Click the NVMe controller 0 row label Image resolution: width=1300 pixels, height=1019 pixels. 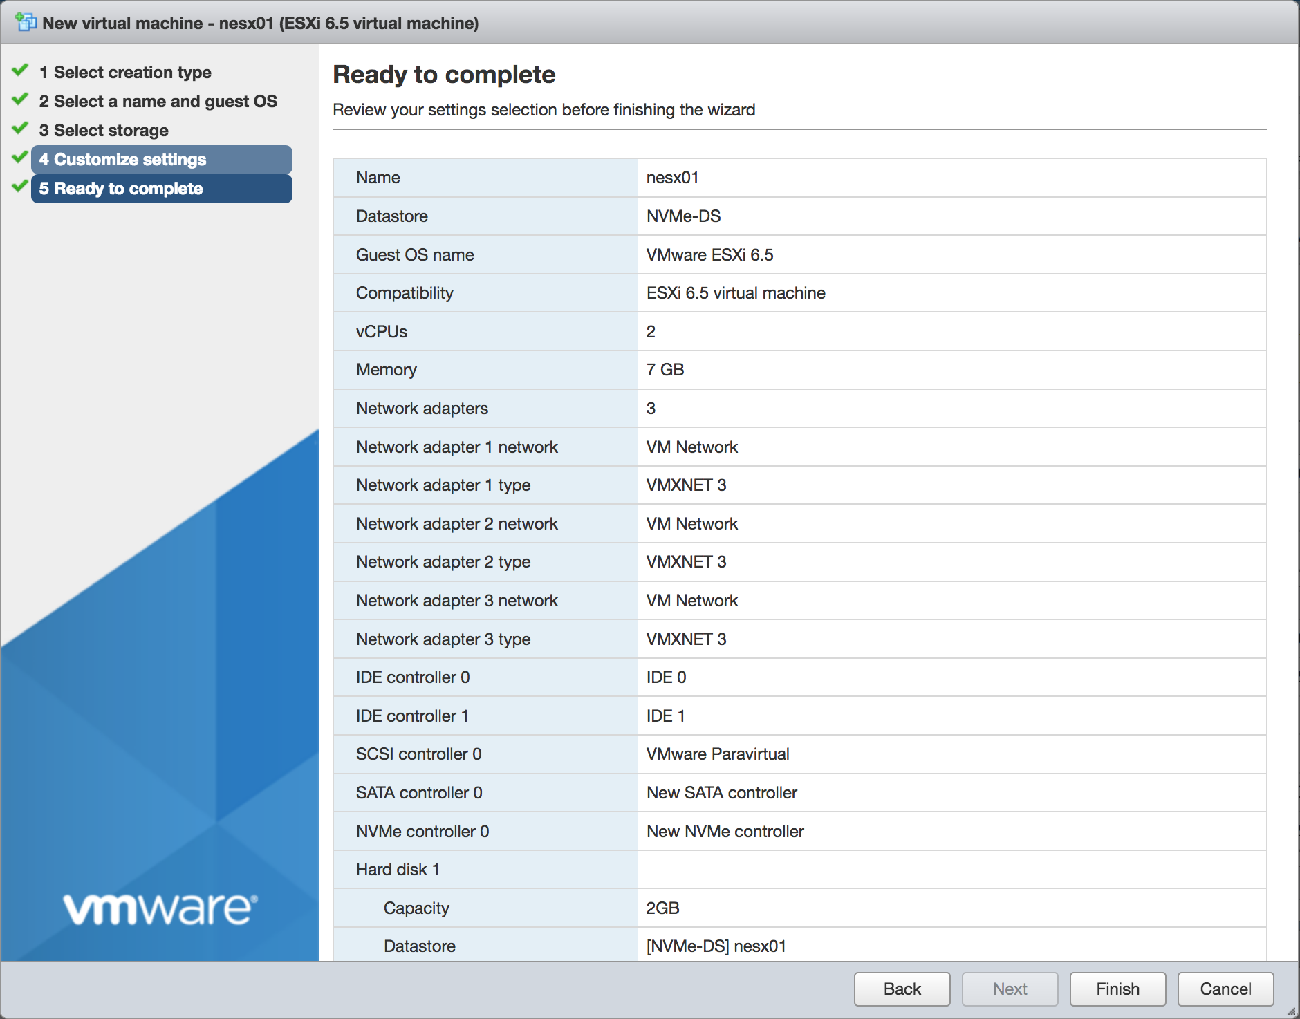click(x=423, y=832)
